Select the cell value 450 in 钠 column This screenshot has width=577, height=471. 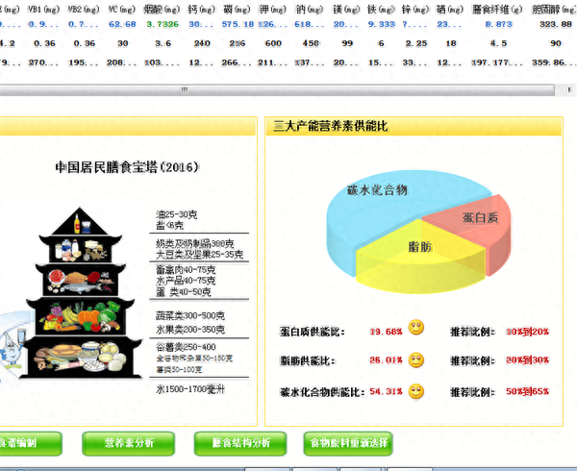pyautogui.click(x=311, y=43)
